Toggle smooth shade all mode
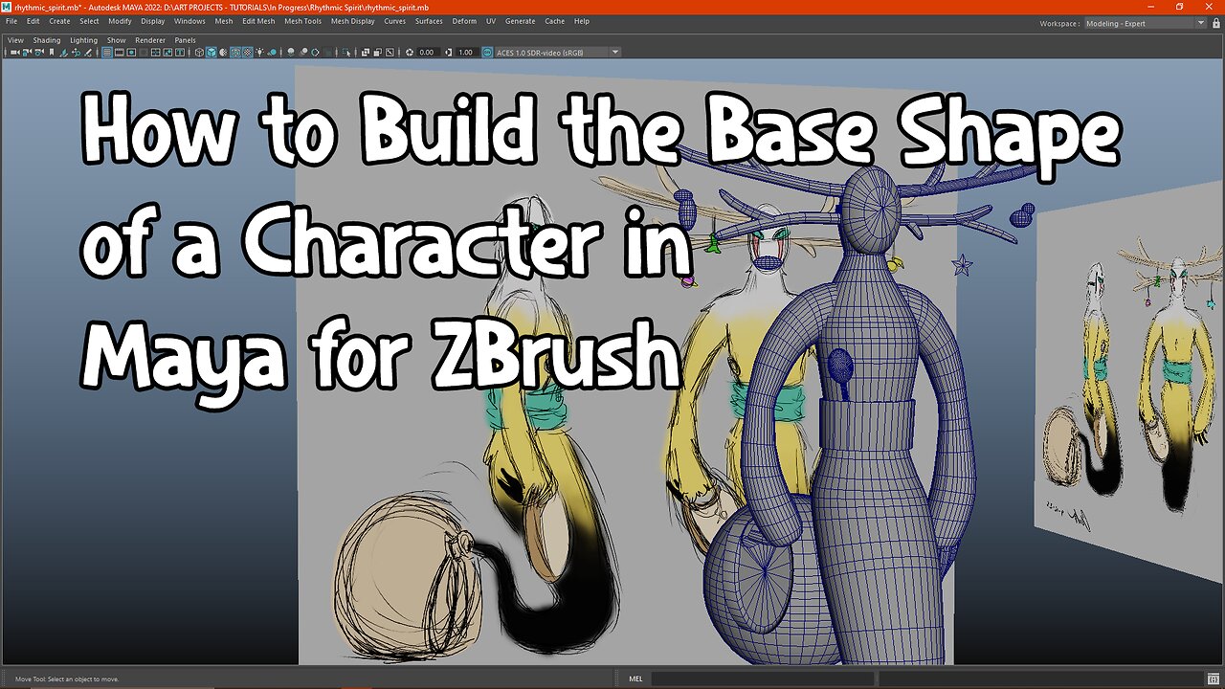Viewport: 1225px width, 689px height. click(212, 53)
